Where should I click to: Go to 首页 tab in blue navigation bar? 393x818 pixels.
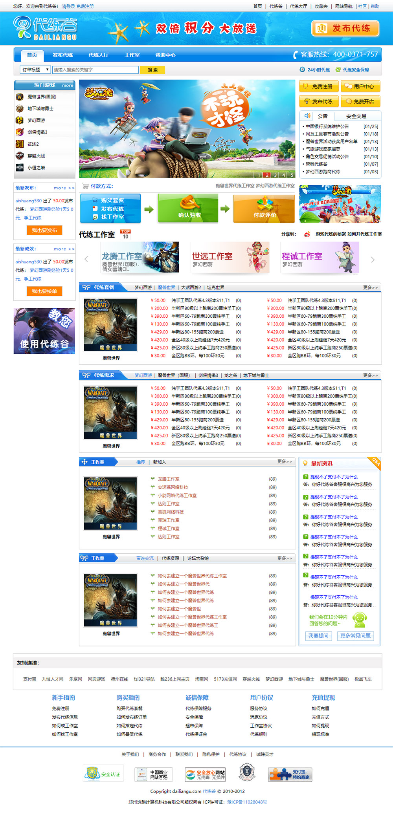[x=32, y=55]
